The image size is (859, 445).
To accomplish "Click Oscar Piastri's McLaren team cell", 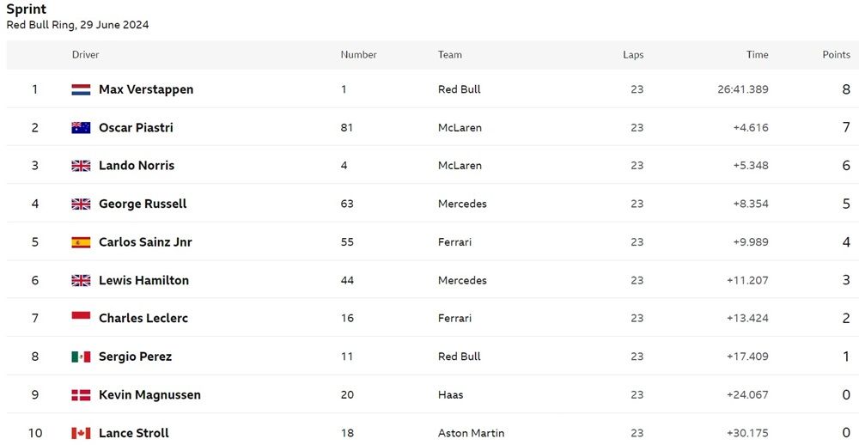I will coord(460,128).
